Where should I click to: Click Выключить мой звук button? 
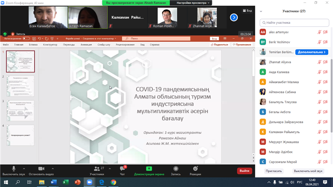(308, 171)
